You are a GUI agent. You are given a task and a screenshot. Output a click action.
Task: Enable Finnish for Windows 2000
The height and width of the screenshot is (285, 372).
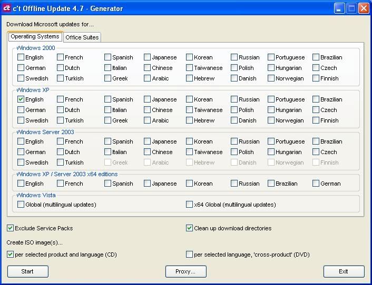[x=316, y=78]
